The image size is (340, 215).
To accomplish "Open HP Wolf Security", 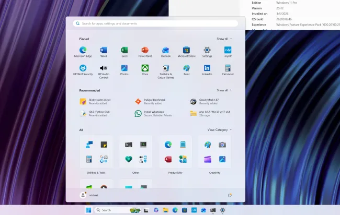I will coord(83,70).
